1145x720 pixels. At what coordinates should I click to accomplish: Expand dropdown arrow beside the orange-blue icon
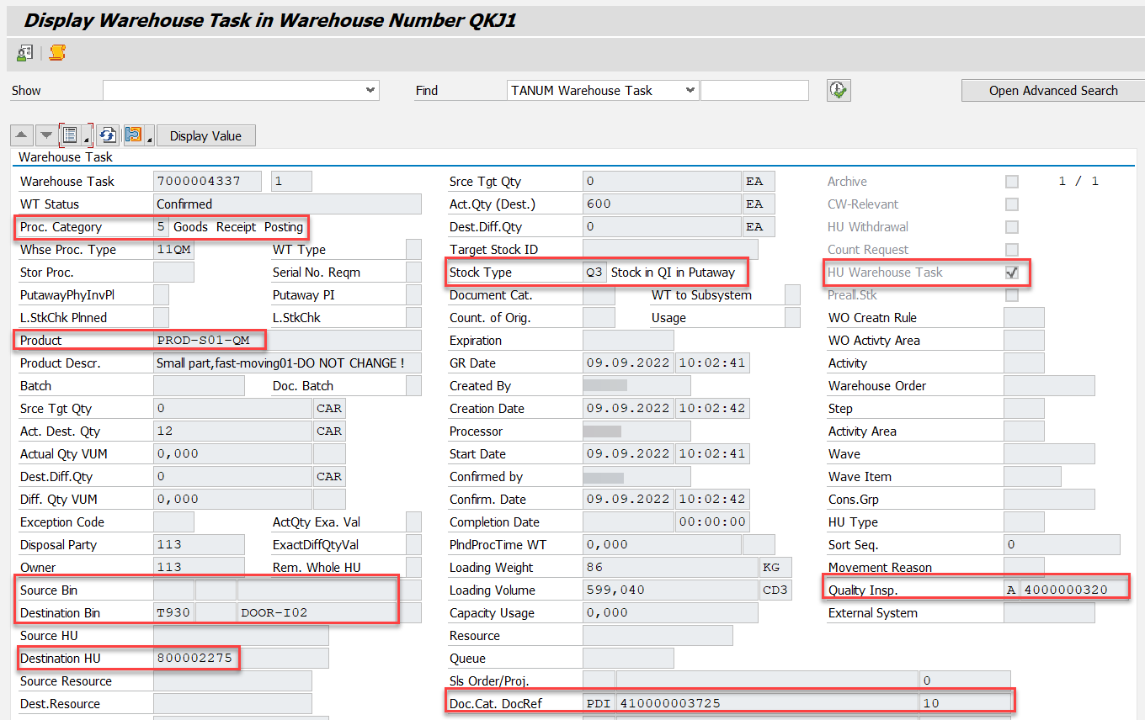[149, 139]
